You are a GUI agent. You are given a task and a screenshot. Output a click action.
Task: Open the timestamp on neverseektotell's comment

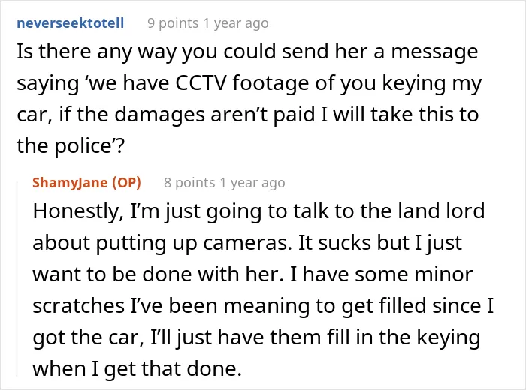tap(236, 23)
